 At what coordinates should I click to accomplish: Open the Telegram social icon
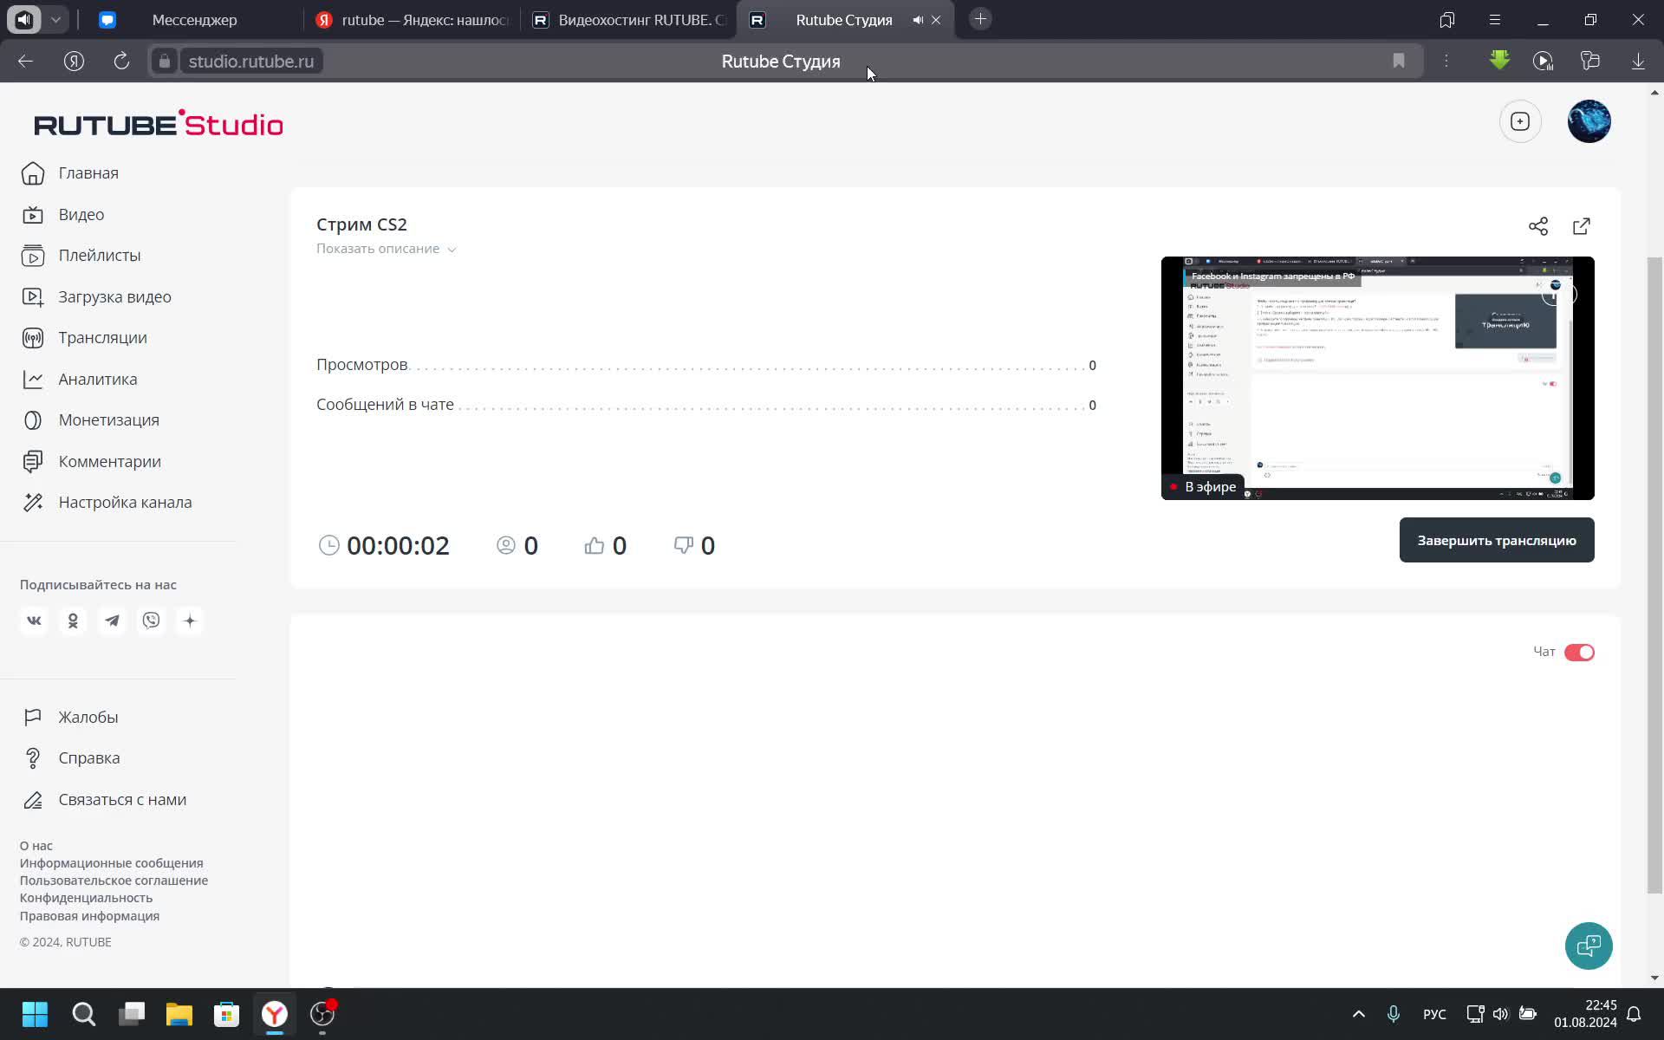pos(112,621)
